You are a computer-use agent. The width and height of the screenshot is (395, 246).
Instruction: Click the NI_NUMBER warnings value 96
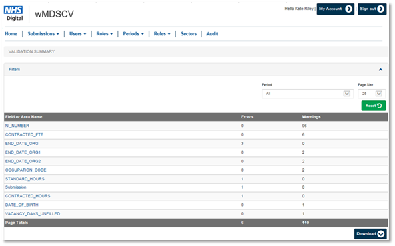tap(304, 126)
